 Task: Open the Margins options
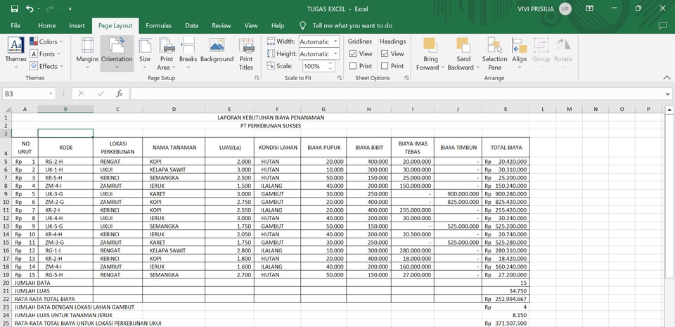(x=87, y=53)
